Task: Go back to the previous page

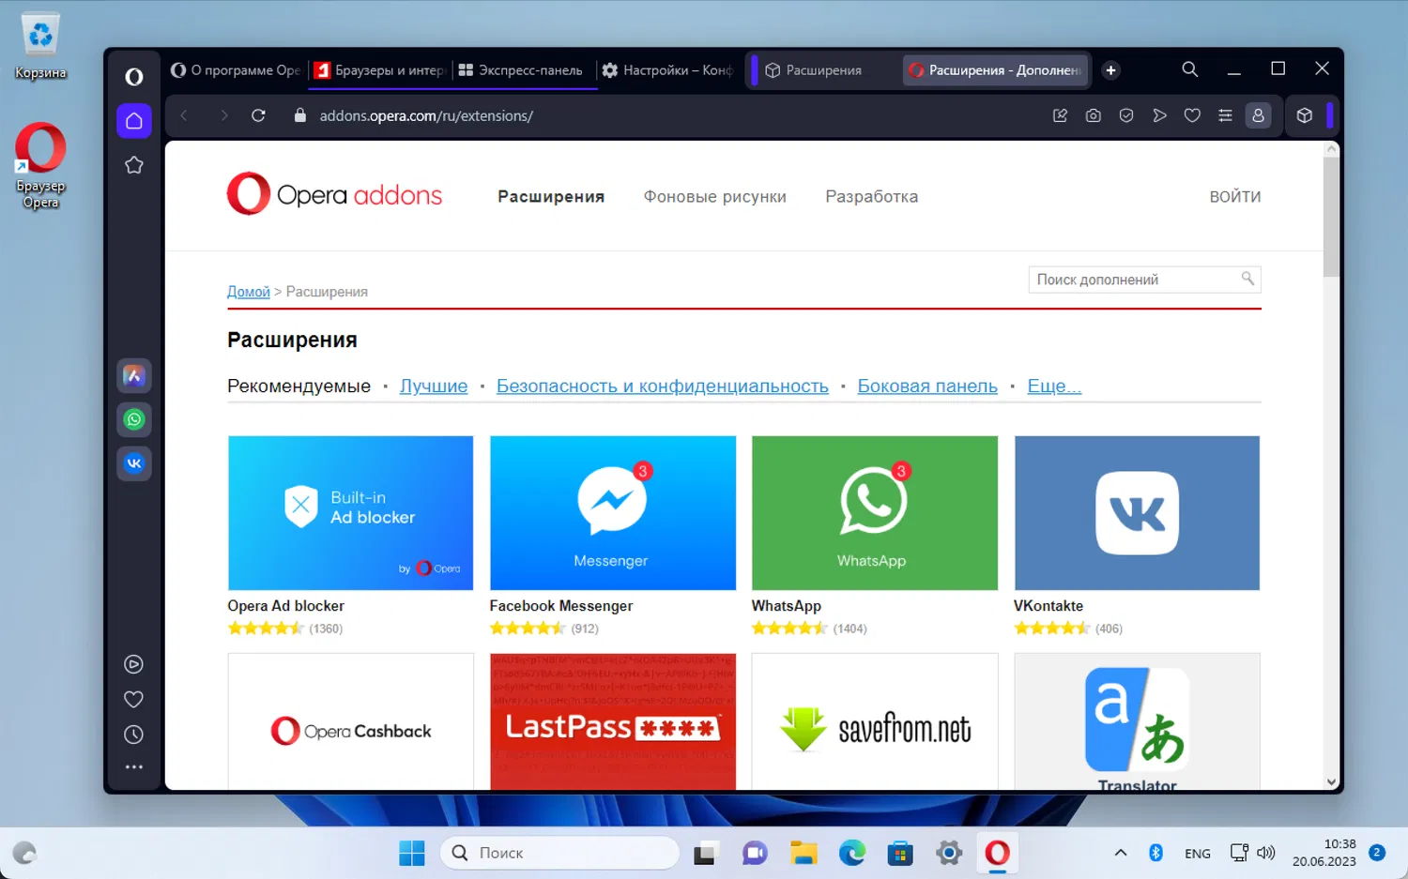Action: (x=184, y=115)
